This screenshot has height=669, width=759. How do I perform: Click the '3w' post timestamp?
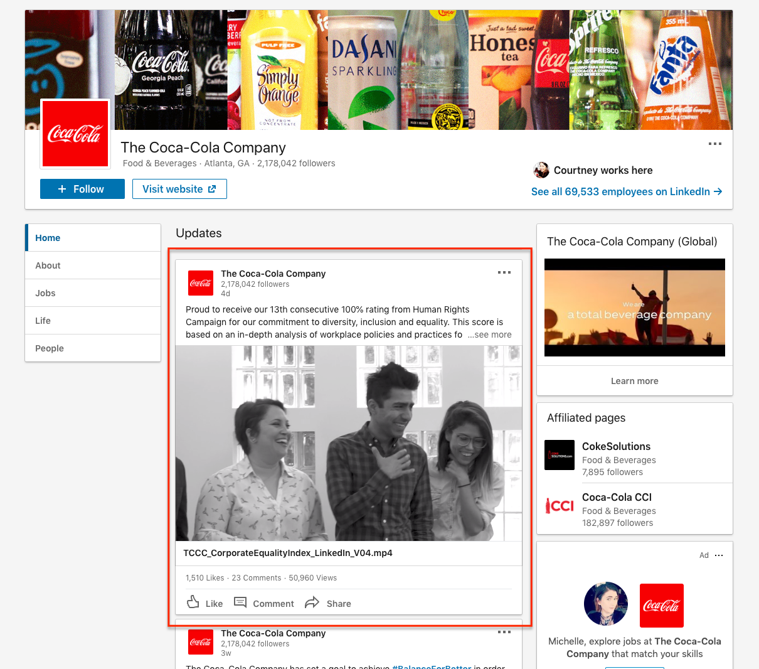226,653
